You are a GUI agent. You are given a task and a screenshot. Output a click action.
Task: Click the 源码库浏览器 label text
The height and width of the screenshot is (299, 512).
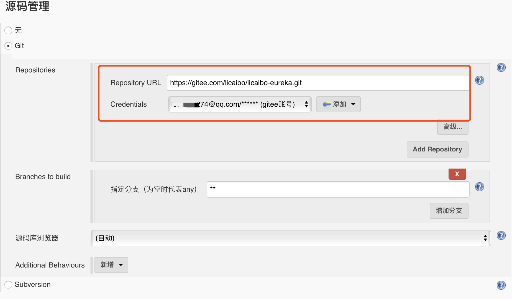[x=37, y=238]
